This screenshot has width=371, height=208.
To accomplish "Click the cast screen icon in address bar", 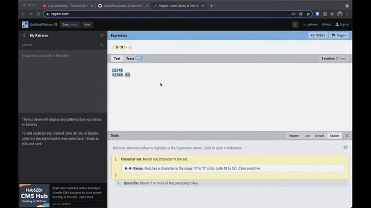I will pyautogui.click(x=293, y=14).
